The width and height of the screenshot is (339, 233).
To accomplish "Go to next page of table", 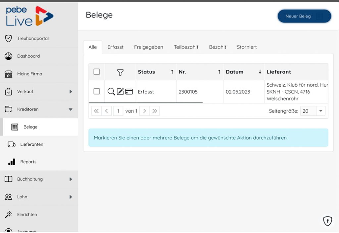I will [x=145, y=111].
